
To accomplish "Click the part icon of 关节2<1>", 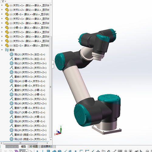I will [x=7, y=19].
